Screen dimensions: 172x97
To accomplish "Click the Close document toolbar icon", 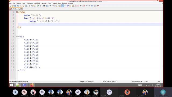I will (x=20, y=6).
